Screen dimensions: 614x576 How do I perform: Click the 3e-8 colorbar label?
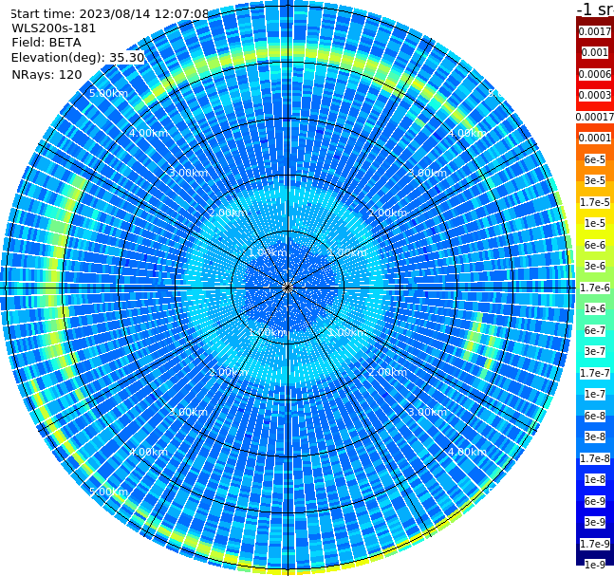coord(595,437)
